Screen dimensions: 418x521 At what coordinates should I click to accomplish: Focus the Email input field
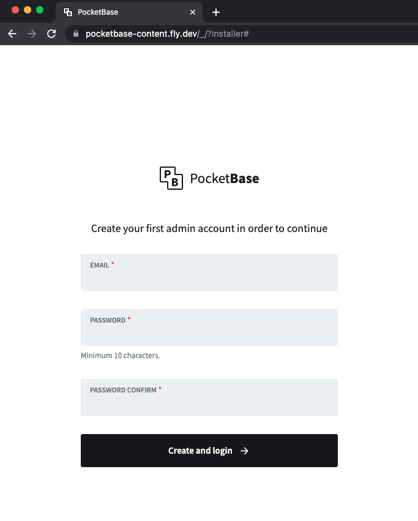coord(209,272)
